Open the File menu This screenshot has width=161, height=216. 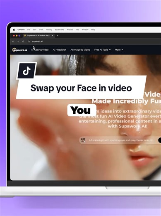[29, 29]
